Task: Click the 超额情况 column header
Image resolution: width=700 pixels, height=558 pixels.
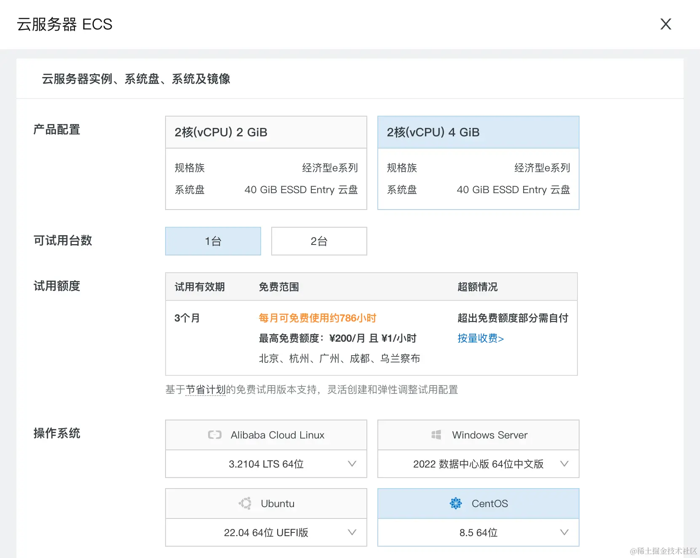Action: point(478,287)
